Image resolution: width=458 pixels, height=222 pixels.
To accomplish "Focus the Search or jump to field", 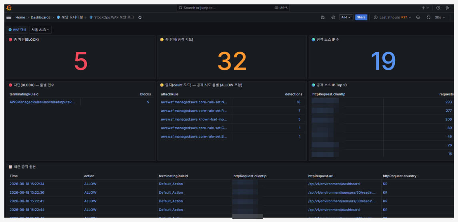I will click(233, 8).
